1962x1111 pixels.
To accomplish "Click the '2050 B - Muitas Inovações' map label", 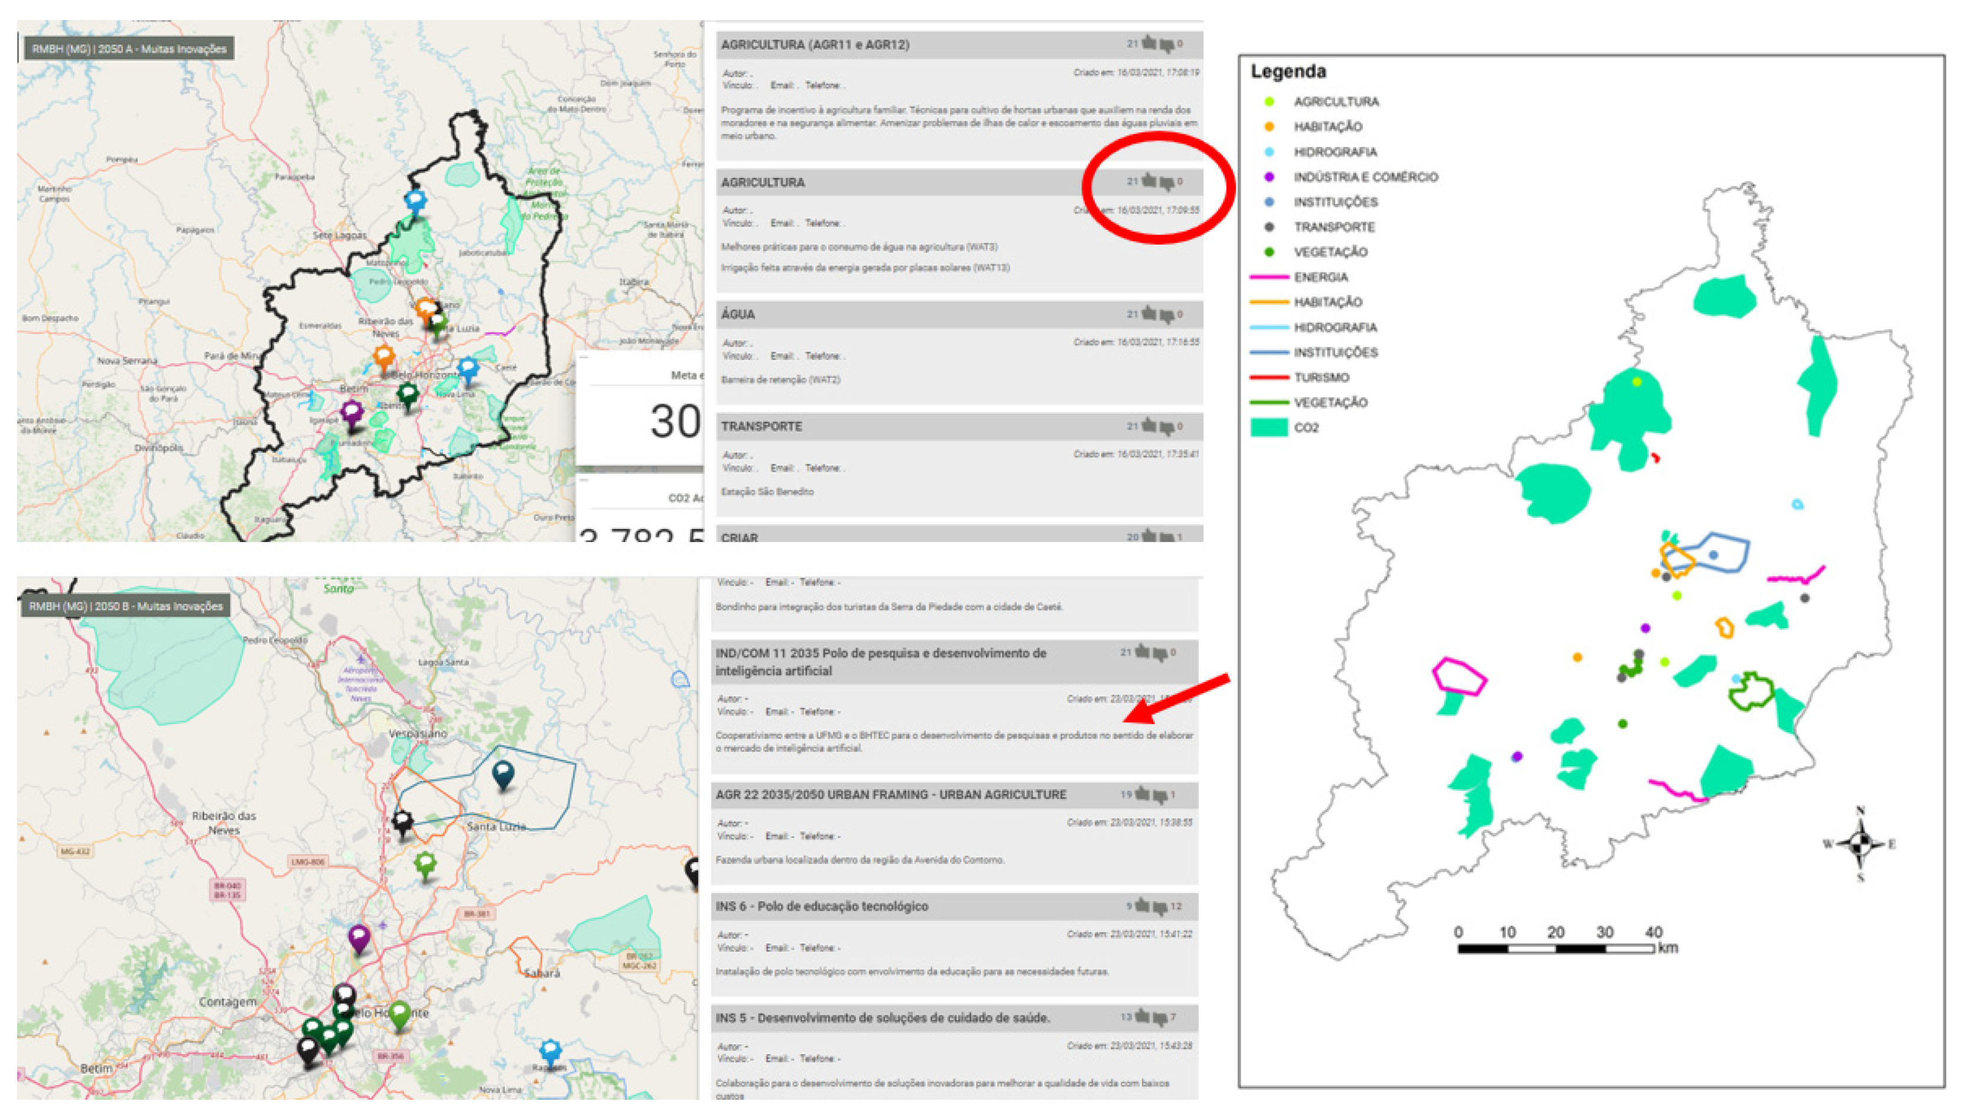I will coord(126,606).
